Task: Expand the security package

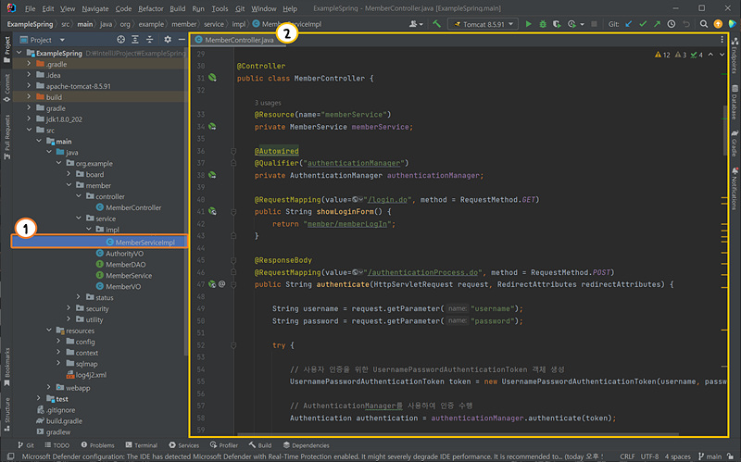Action: [x=69, y=308]
